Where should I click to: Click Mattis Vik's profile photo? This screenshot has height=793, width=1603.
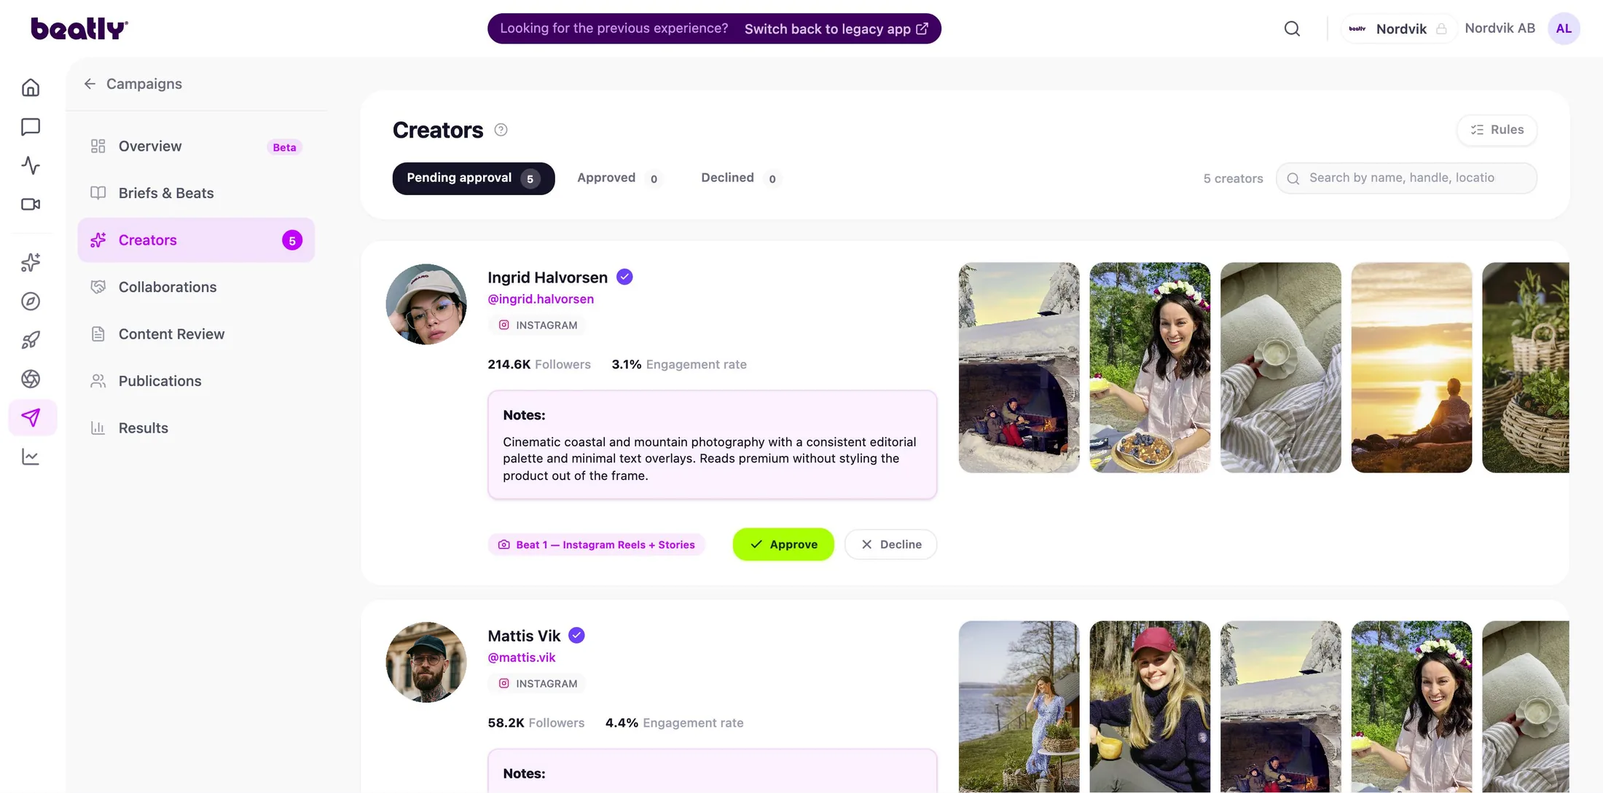(426, 662)
